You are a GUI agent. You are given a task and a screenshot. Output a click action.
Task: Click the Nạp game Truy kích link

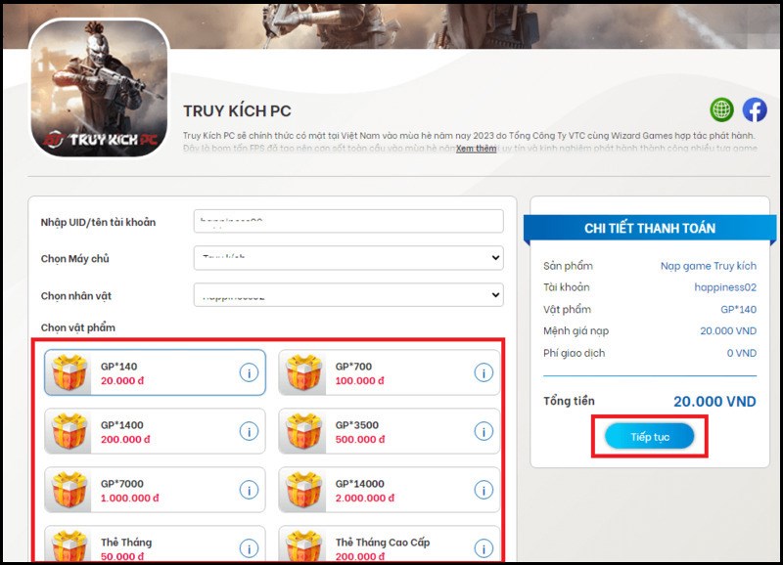point(711,265)
